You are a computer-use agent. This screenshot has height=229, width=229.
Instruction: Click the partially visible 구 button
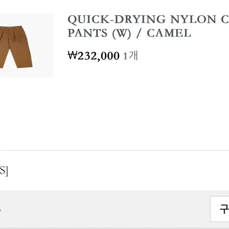[x=220, y=209]
